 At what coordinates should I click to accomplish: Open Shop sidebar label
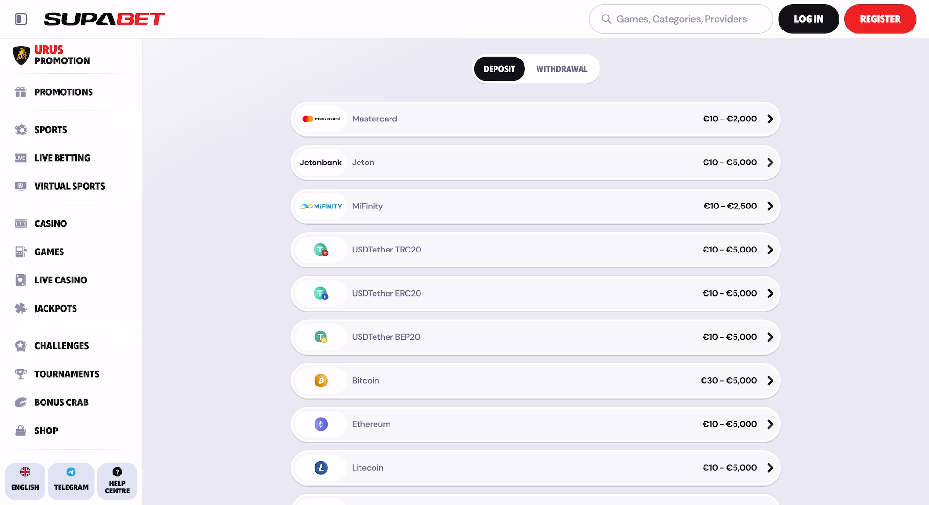click(x=46, y=431)
